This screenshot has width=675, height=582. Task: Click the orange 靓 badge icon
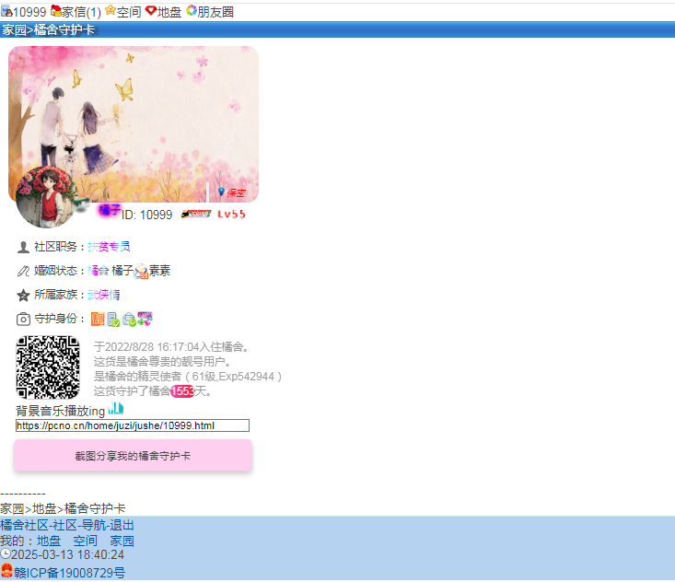(x=98, y=319)
